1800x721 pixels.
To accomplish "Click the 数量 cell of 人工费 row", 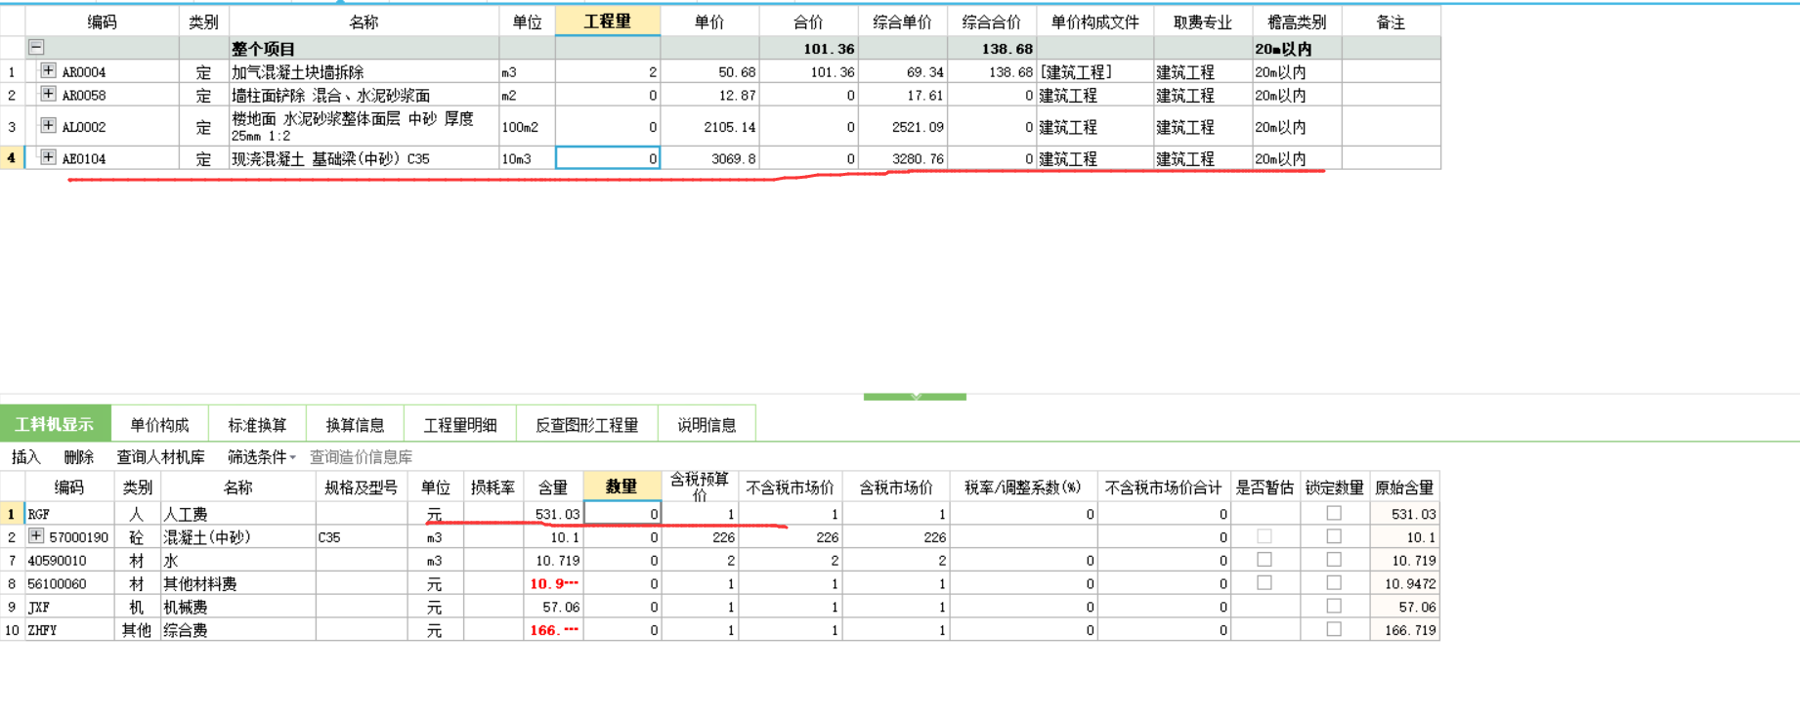I will coord(622,513).
